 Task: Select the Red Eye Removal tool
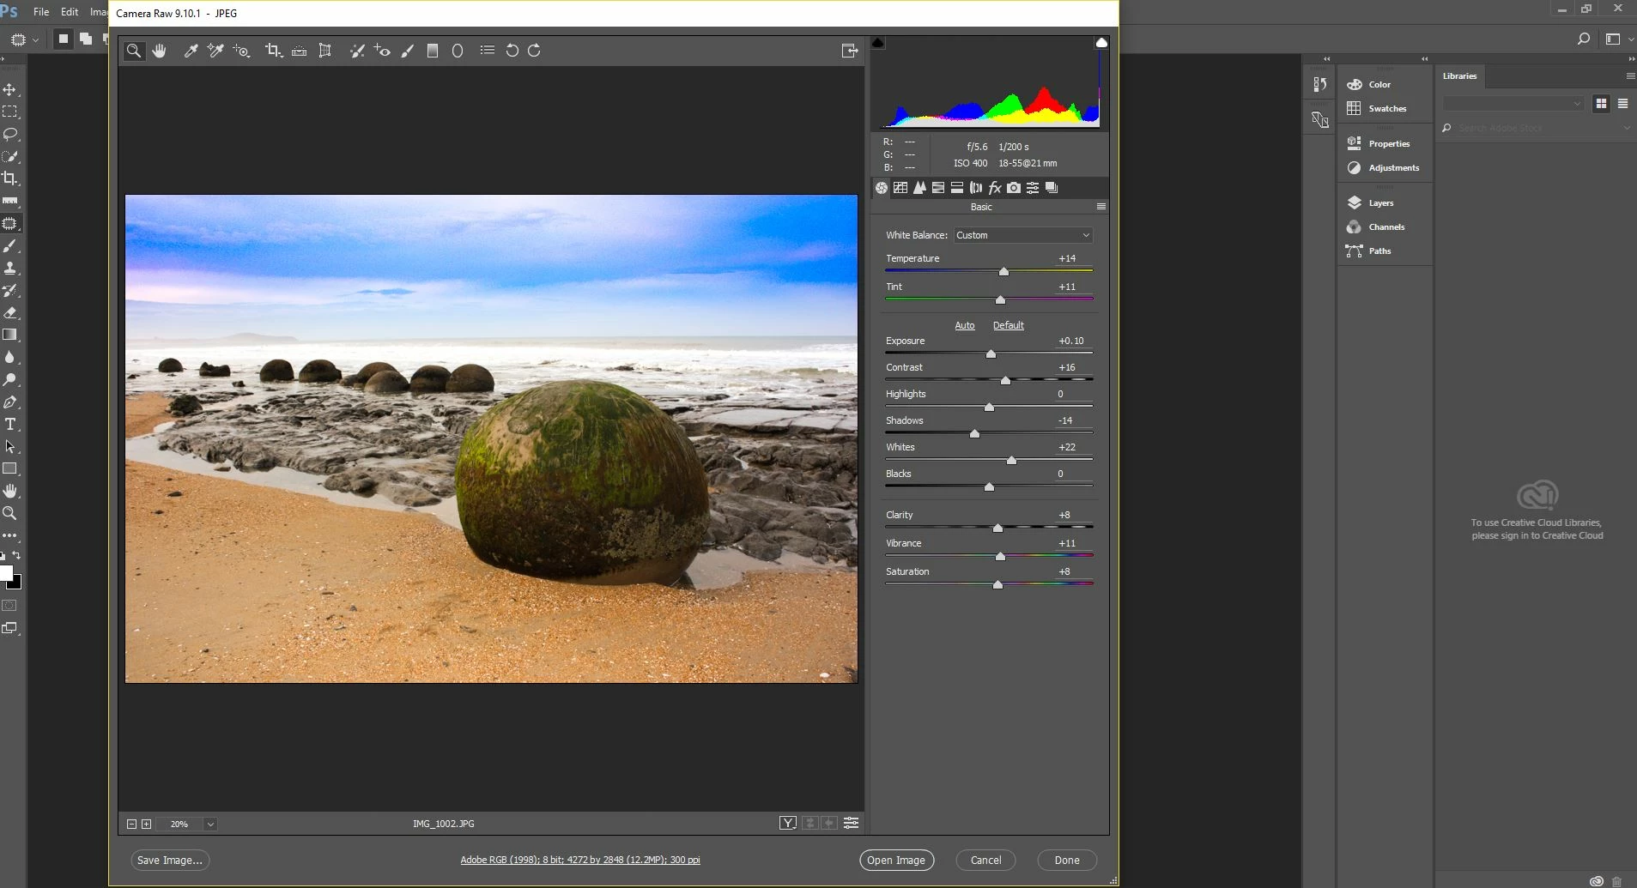383,51
